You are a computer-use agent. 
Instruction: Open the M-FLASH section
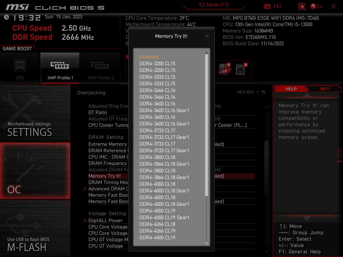click(x=35, y=228)
